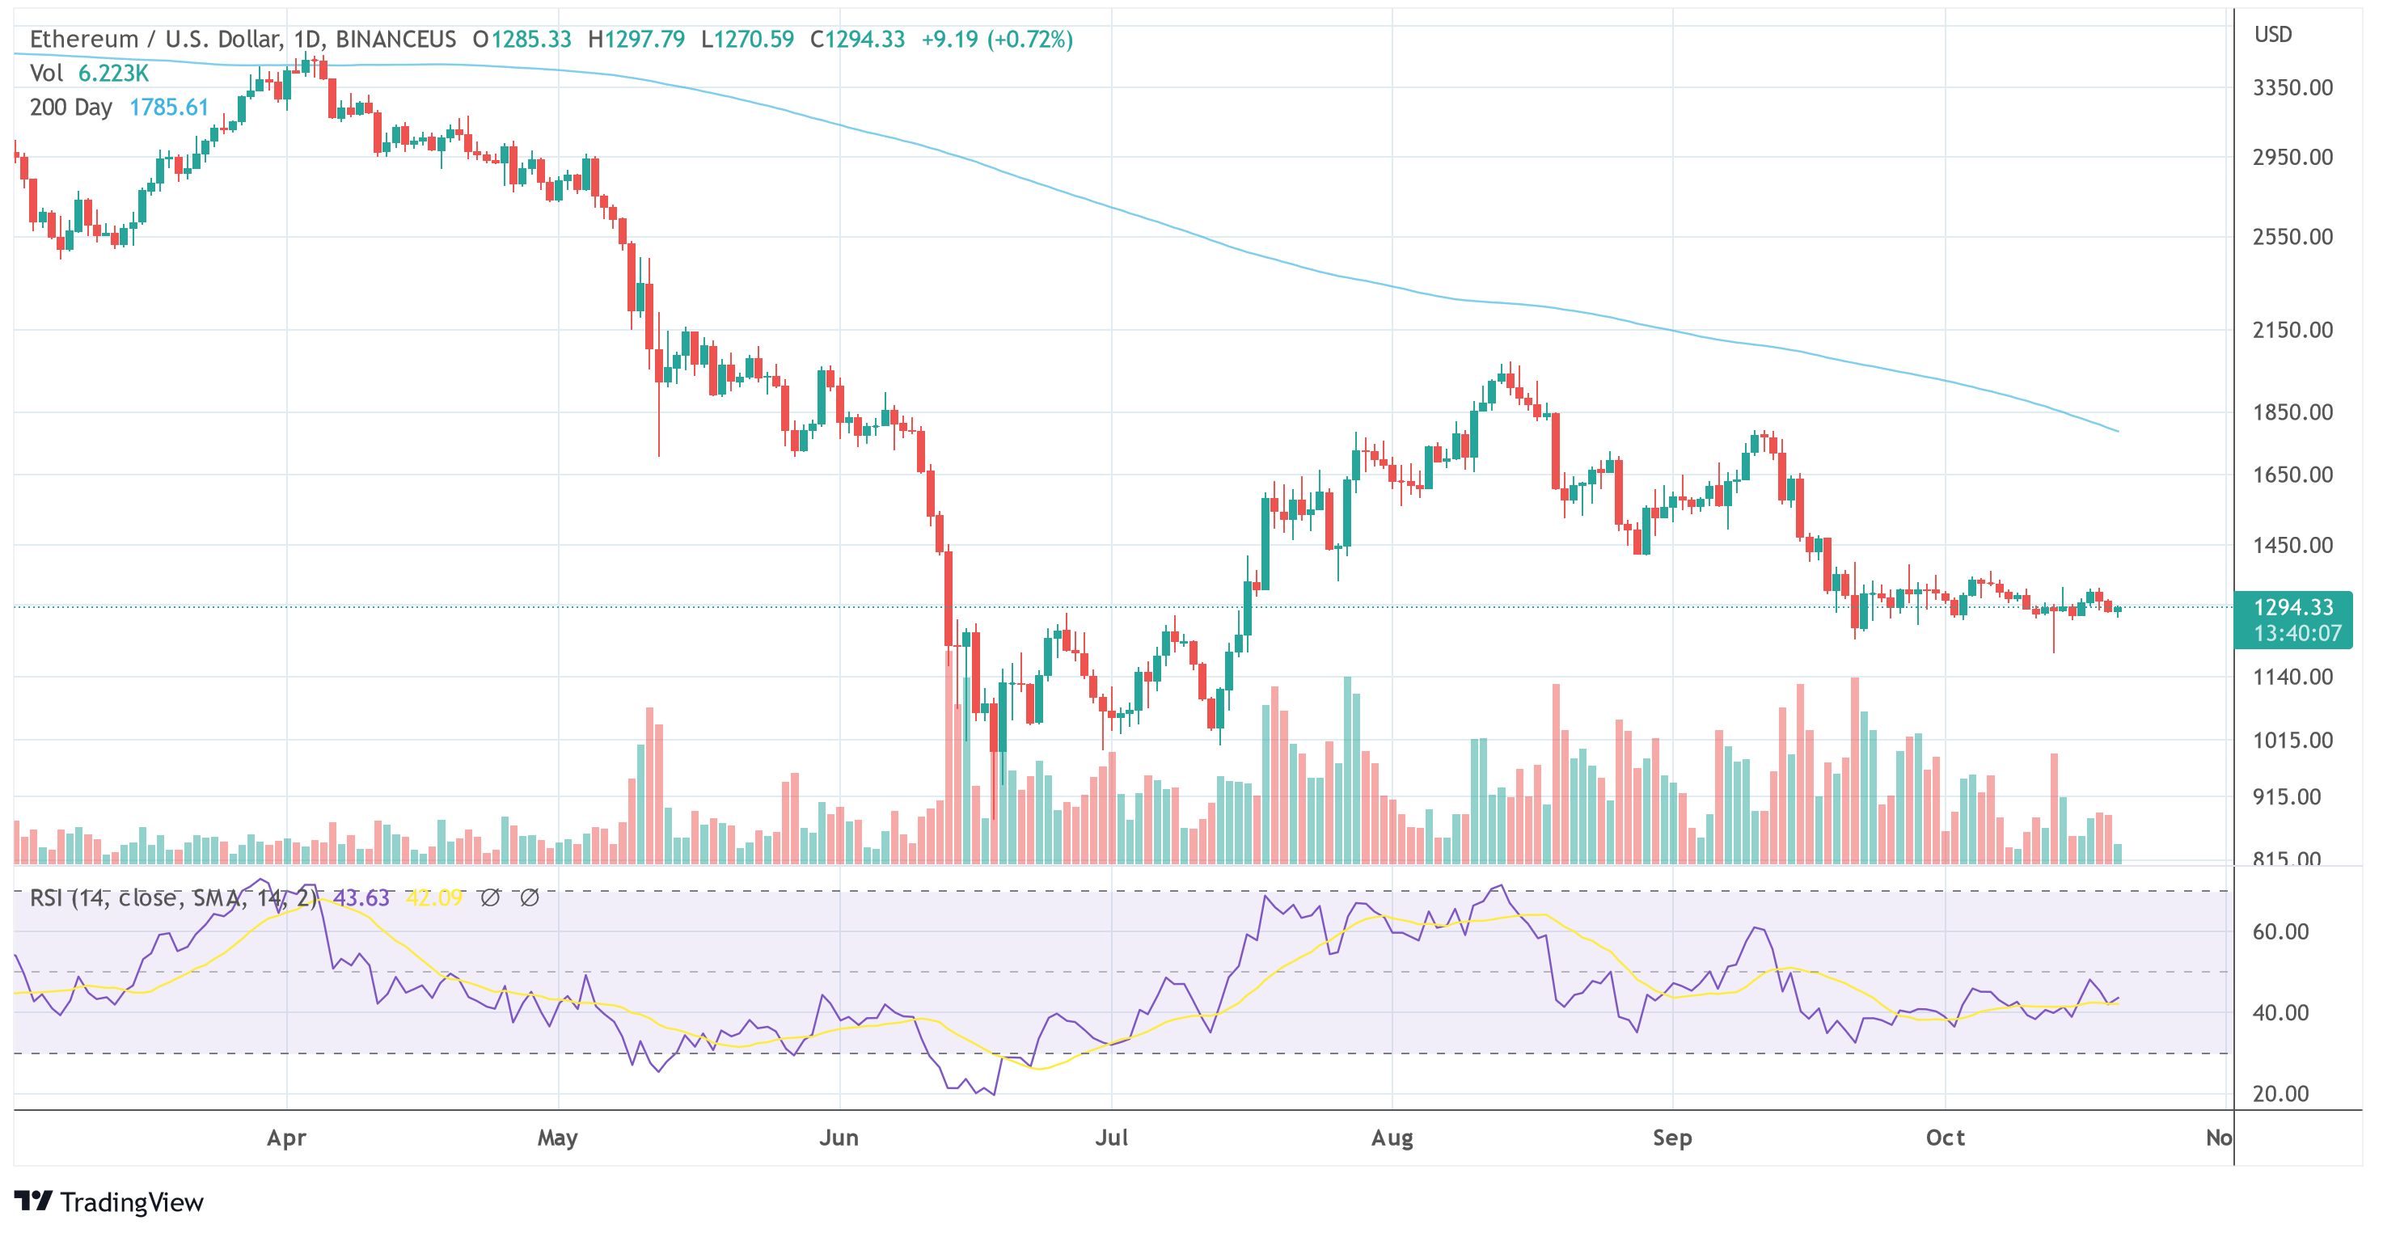Screen dimensions: 2383x1237
Task: Click the 'Aug' marker on time axis
Action: point(1392,1138)
